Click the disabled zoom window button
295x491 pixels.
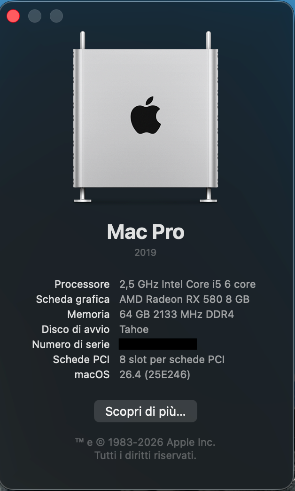(x=56, y=16)
